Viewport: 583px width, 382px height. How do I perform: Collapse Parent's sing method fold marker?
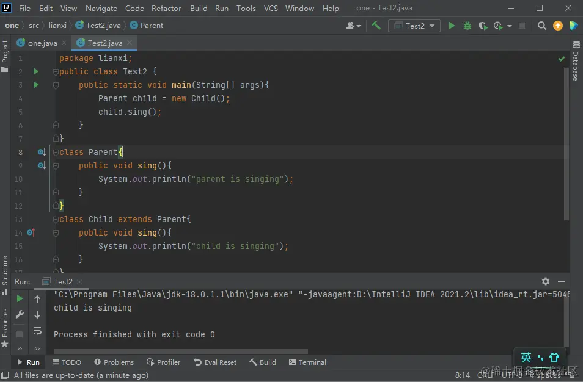point(56,165)
